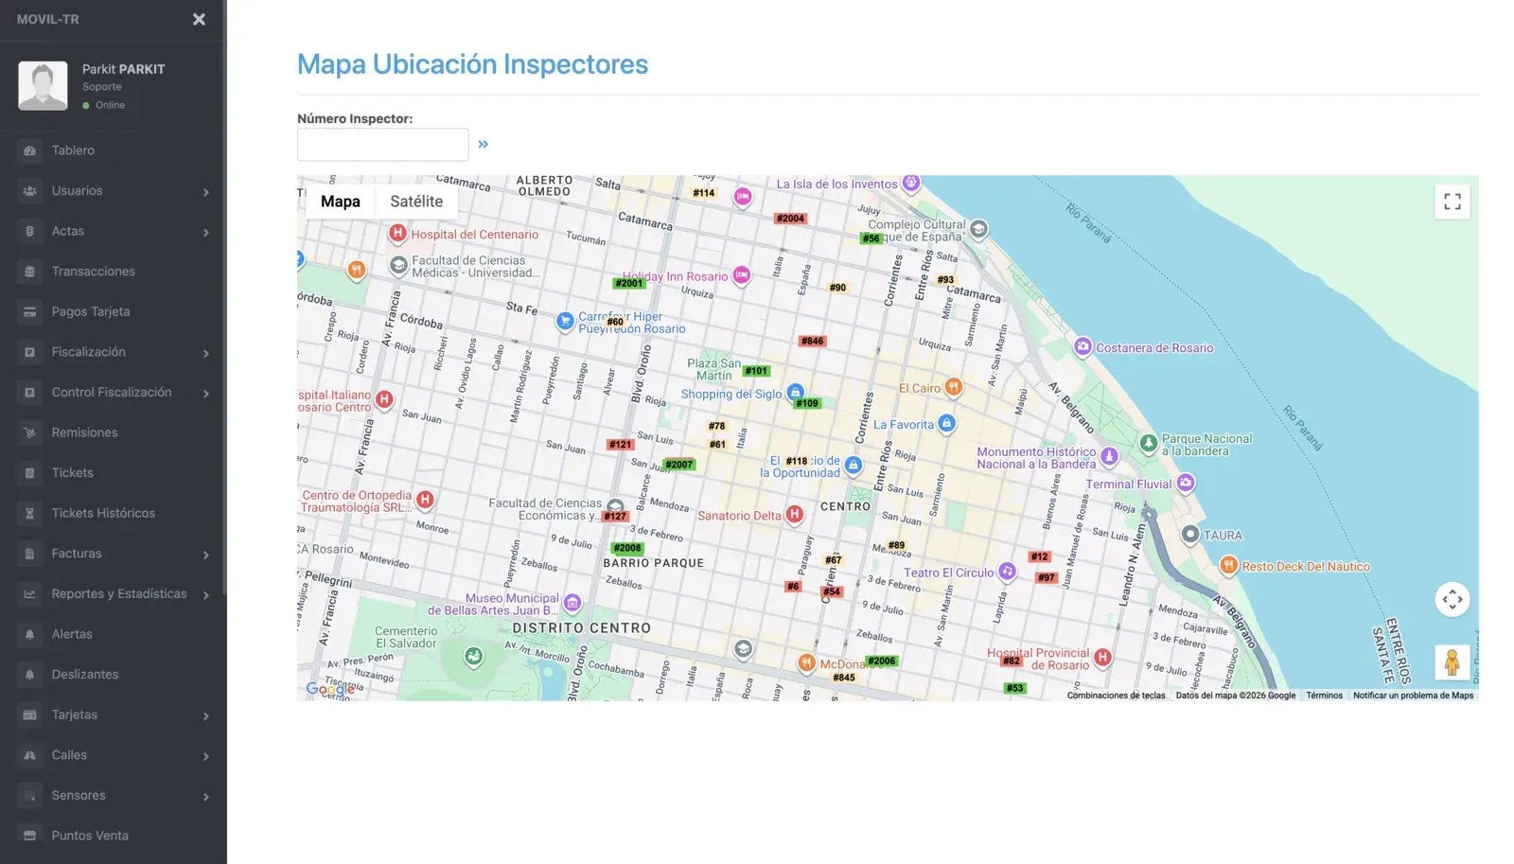Expand the Control Fiscalización chevron
Image resolution: width=1514 pixels, height=864 pixels.
click(x=205, y=393)
